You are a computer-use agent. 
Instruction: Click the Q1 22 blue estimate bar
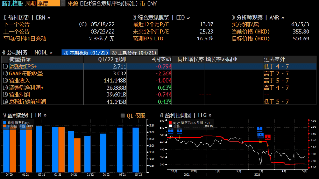click(x=87, y=154)
